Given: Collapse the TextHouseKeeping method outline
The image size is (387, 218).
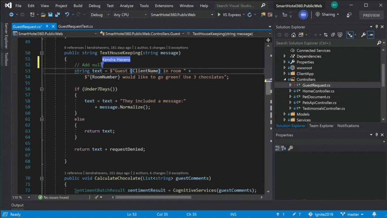Looking at the screenshot, I should [42, 53].
